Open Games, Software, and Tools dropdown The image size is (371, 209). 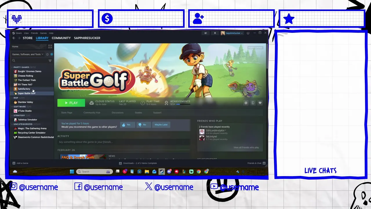[28, 54]
